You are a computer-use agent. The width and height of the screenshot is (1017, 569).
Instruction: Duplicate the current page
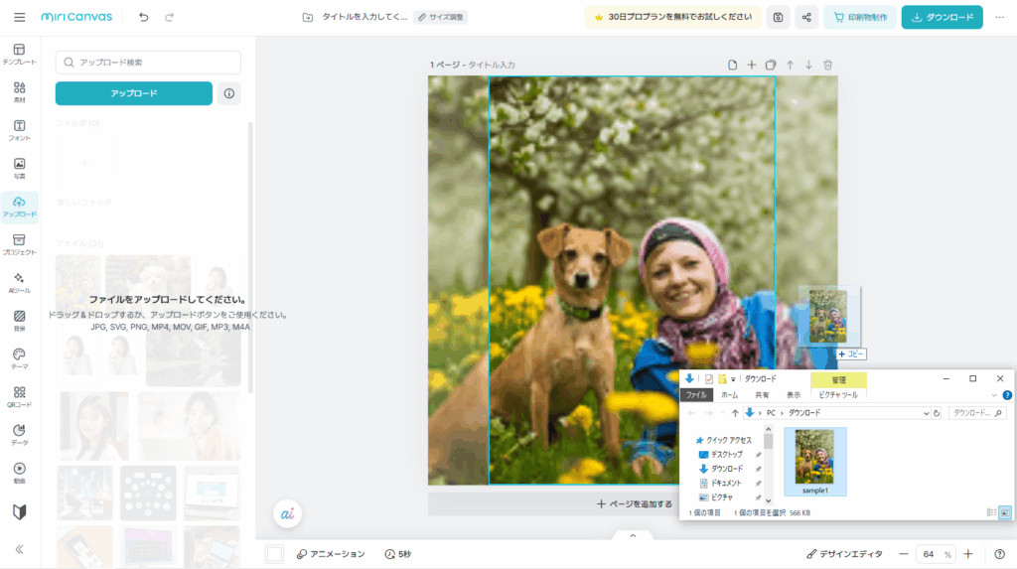[x=771, y=65]
